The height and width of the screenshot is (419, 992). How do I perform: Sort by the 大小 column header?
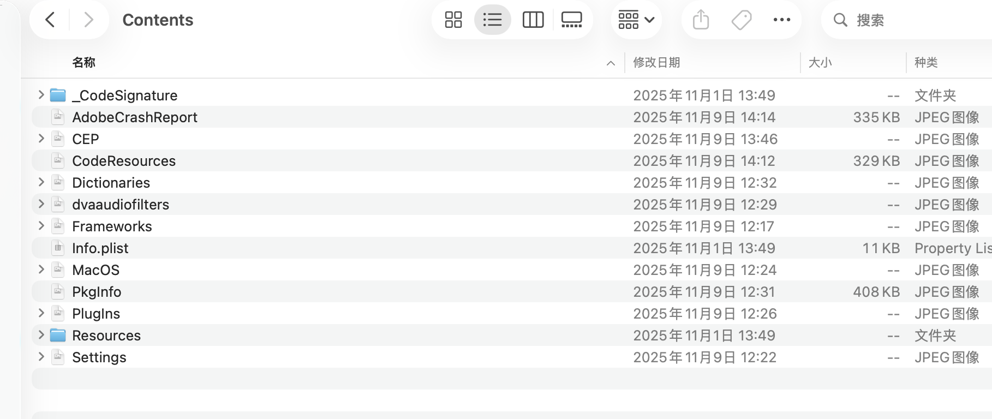[x=820, y=63]
